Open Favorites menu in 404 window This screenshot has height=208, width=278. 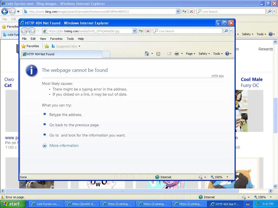pos(56,39)
